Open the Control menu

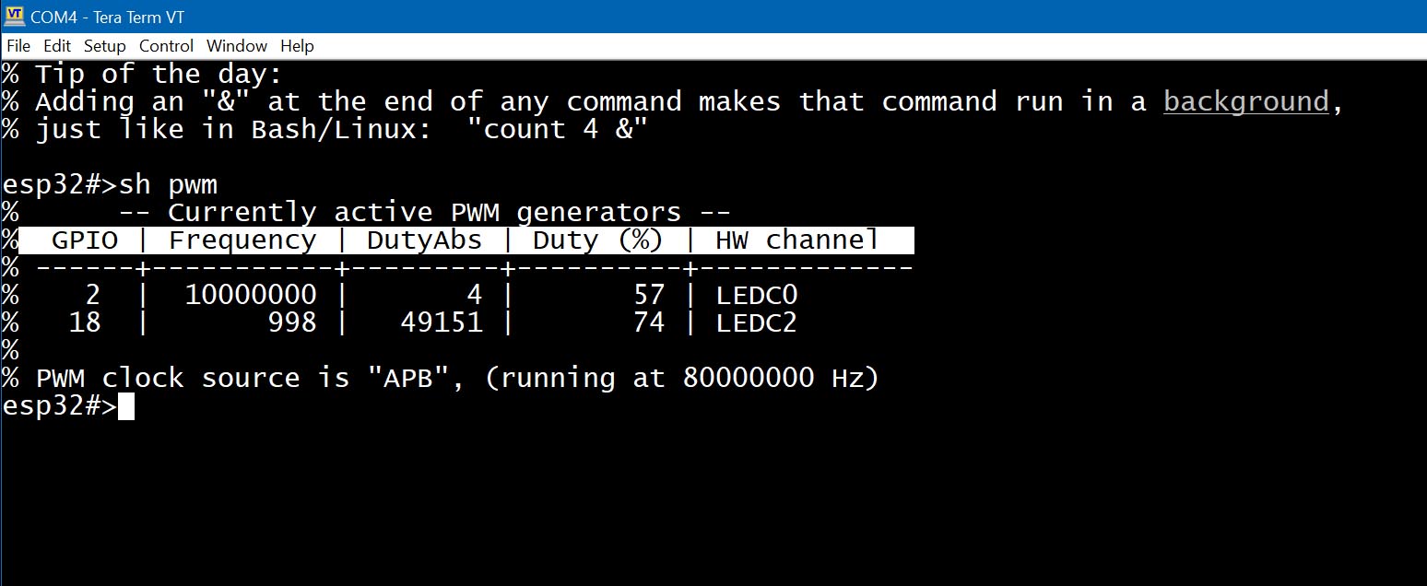166,46
